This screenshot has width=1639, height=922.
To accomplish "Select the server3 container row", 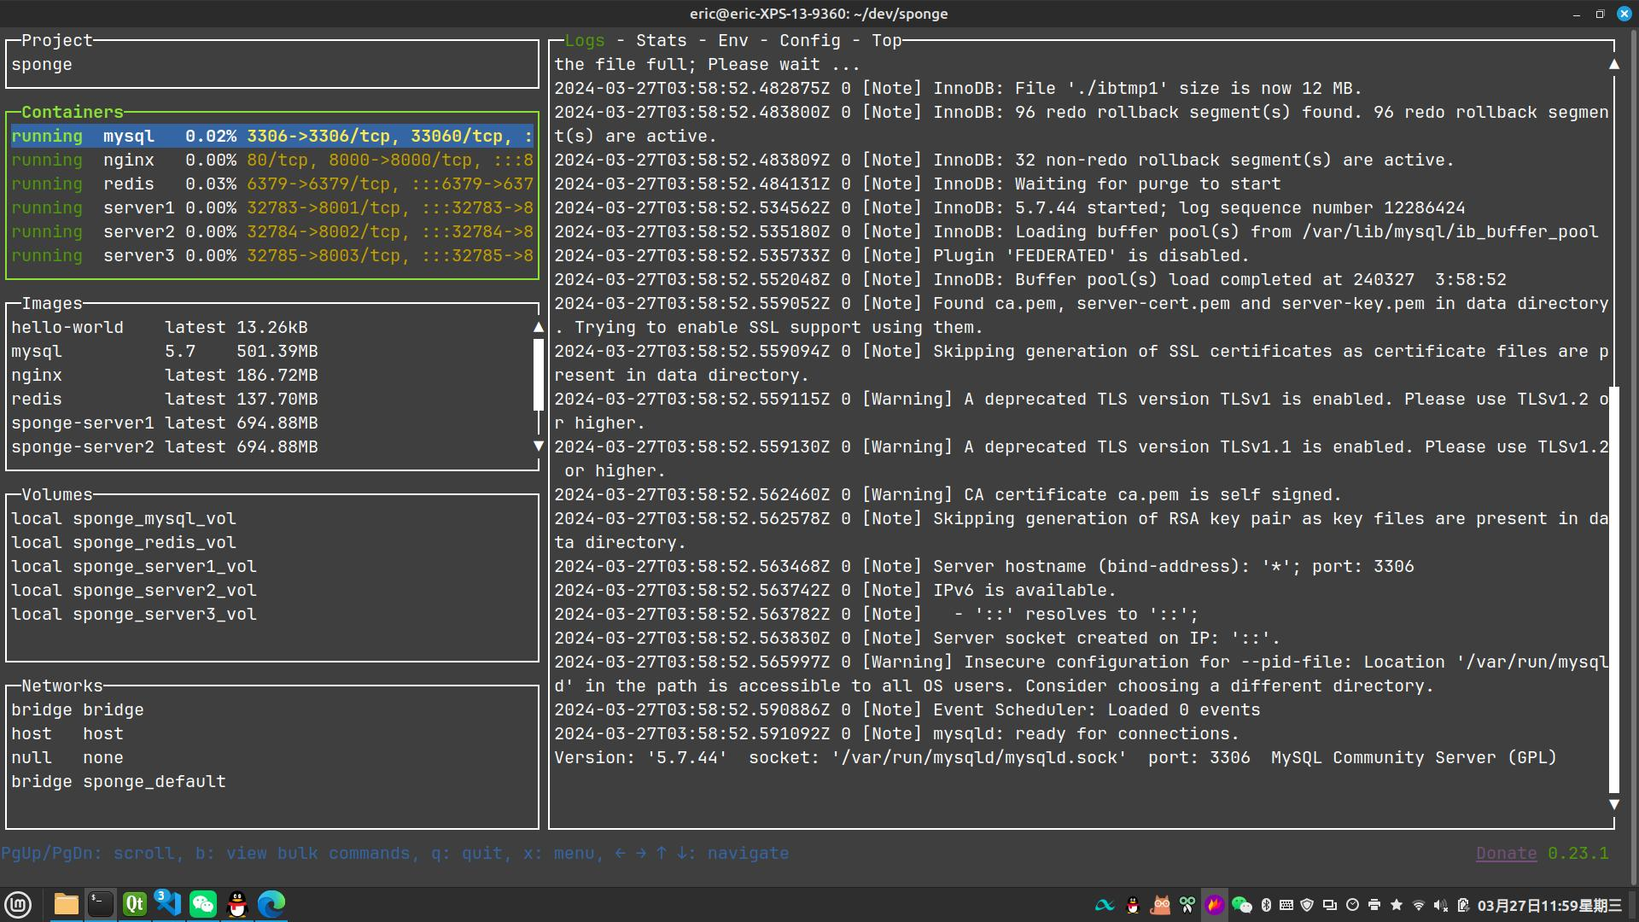I will 271,255.
